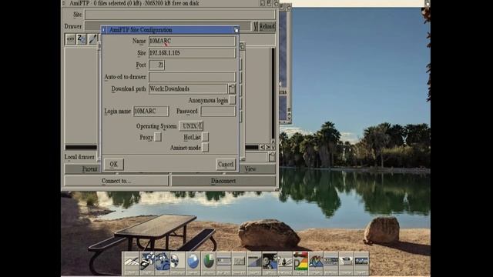Click the depth gadget of Site Configuration dialog
The width and height of the screenshot is (493, 277).
point(236,30)
